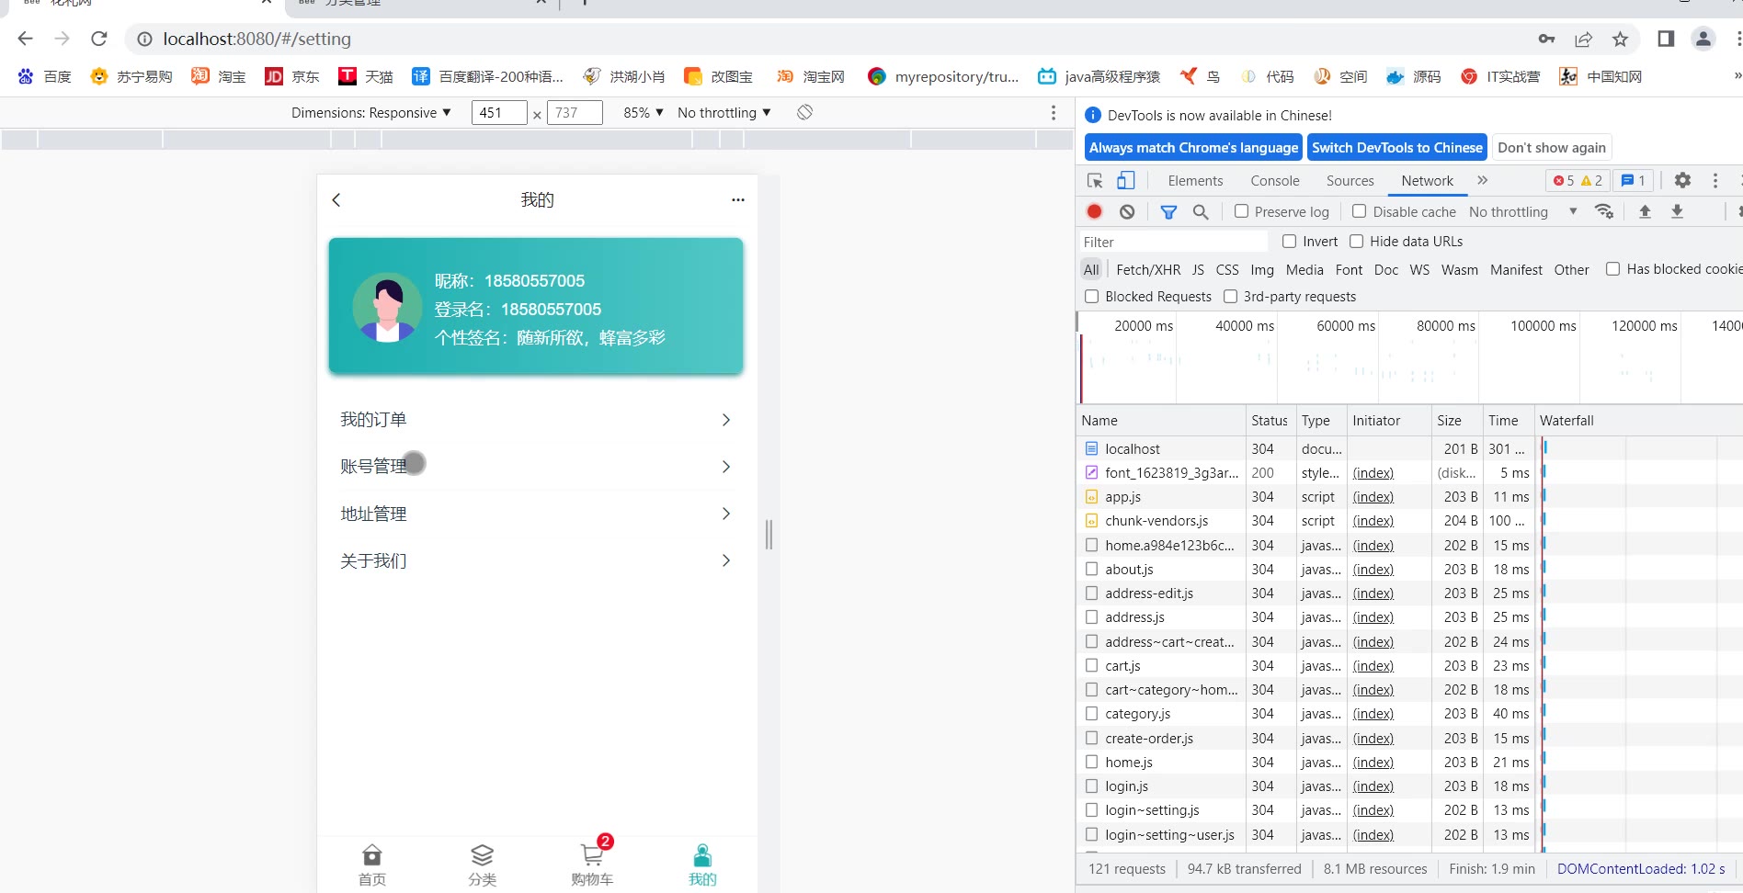Enable the Preserve log checkbox
The width and height of the screenshot is (1743, 893).
pos(1241,211)
